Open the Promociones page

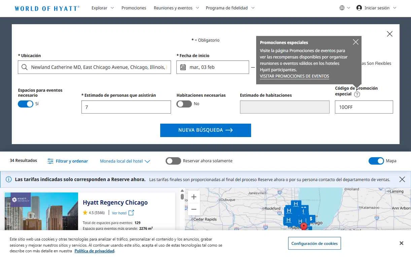134,8
